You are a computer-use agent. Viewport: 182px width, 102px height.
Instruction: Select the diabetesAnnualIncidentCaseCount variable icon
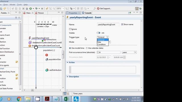pos(30,46)
